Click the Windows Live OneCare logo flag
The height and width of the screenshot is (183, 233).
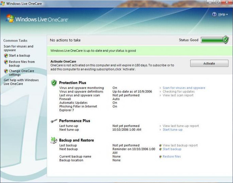[10, 19]
